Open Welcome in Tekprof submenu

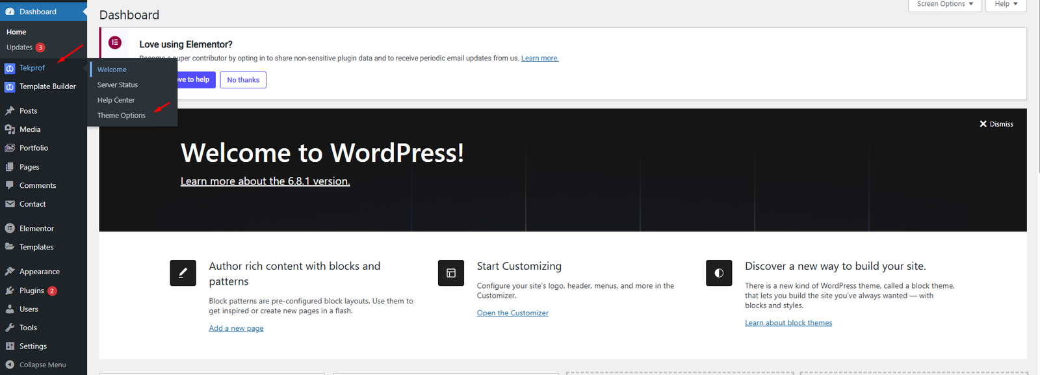coord(112,70)
